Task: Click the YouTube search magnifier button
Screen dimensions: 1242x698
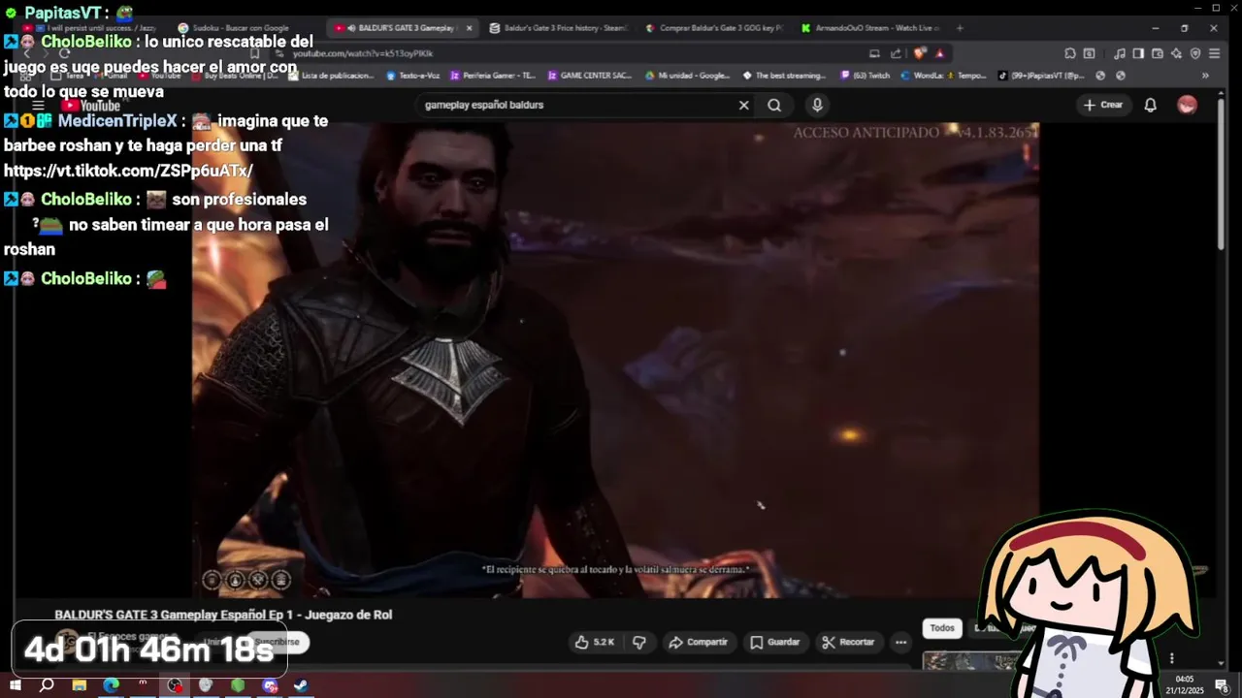Action: tap(774, 105)
